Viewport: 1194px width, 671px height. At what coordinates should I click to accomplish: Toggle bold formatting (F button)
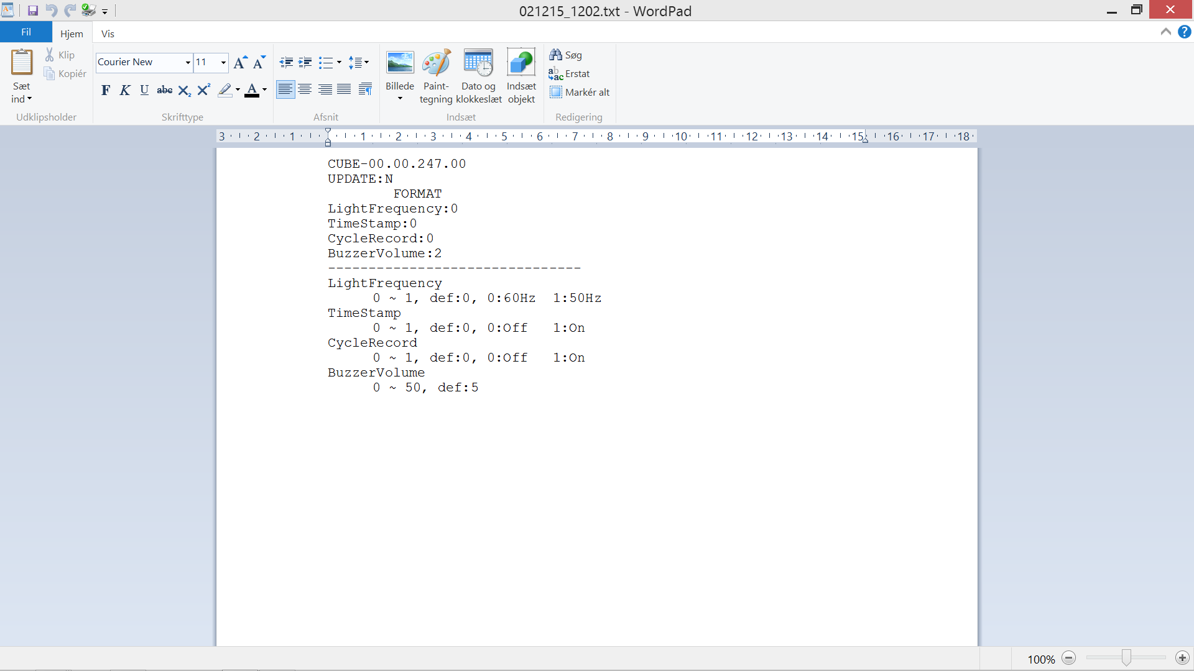(x=106, y=91)
